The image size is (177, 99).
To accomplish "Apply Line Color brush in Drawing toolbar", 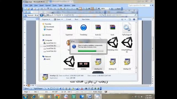I will point(77,89).
